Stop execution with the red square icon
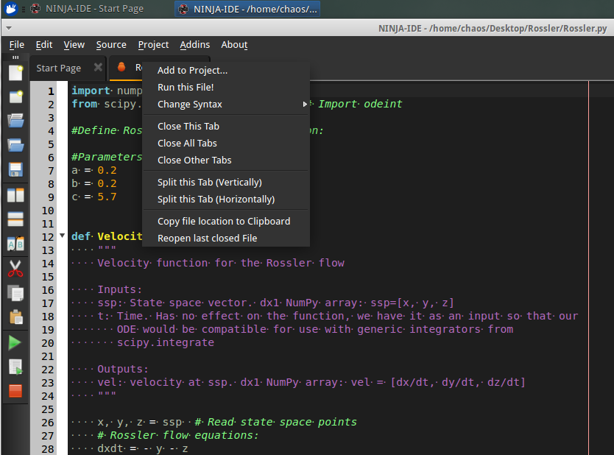 click(x=15, y=391)
